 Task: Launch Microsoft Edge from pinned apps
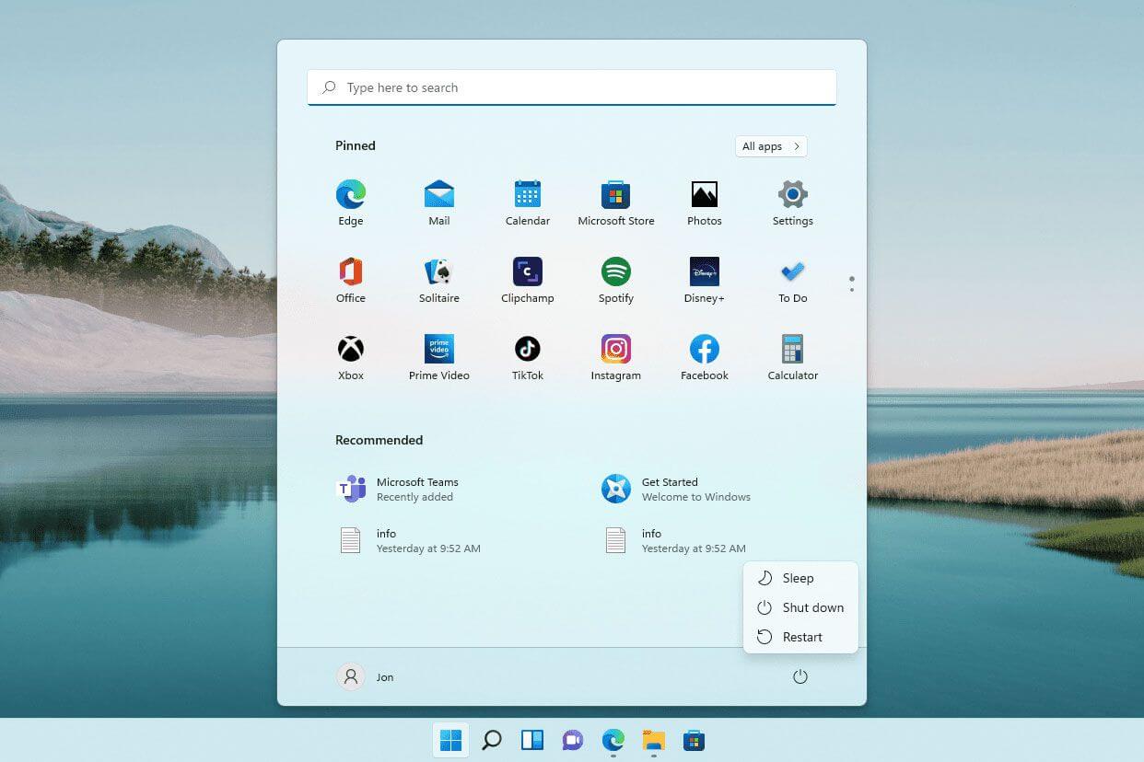click(x=350, y=194)
